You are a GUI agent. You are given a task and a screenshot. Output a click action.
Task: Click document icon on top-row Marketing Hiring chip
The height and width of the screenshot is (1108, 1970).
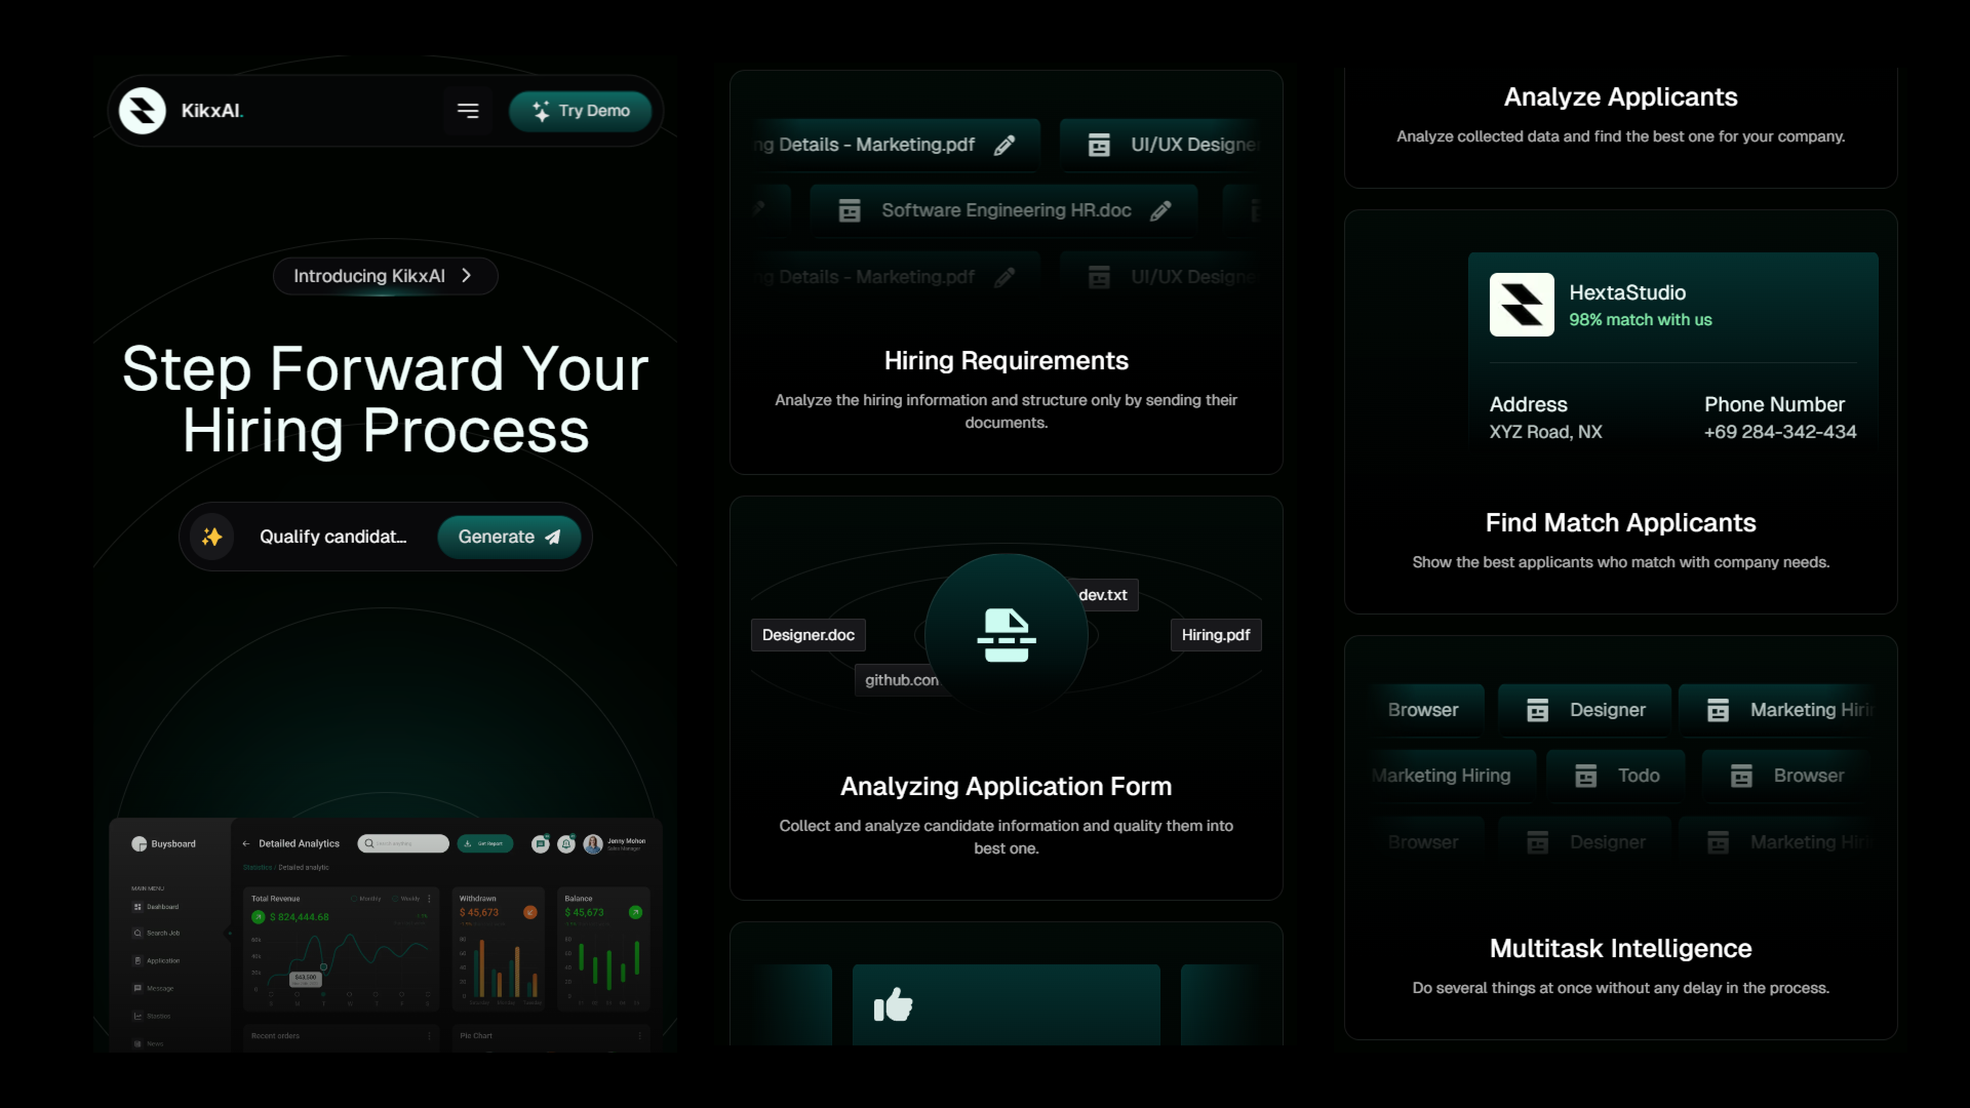1719,710
